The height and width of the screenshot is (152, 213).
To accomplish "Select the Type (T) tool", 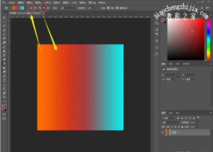I will [4, 80].
